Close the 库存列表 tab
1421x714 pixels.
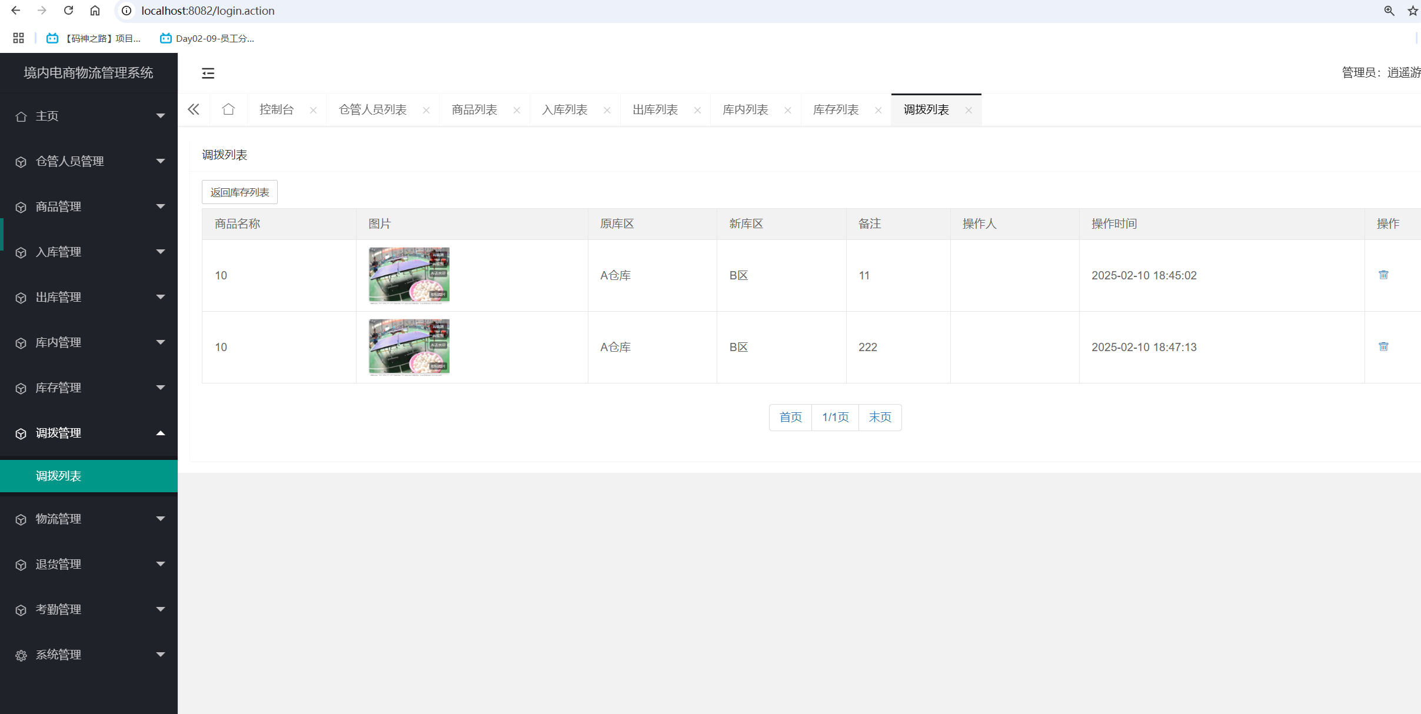pos(878,110)
